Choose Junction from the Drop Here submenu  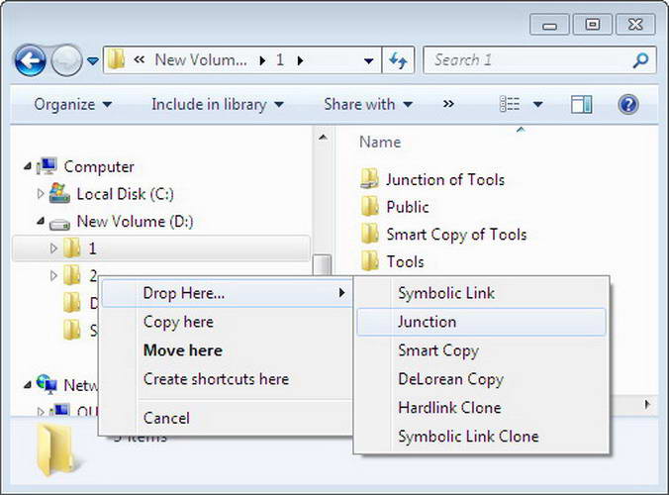pos(427,322)
